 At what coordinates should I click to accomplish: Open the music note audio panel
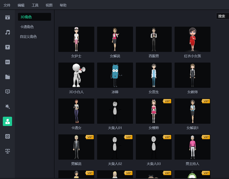tap(7, 32)
